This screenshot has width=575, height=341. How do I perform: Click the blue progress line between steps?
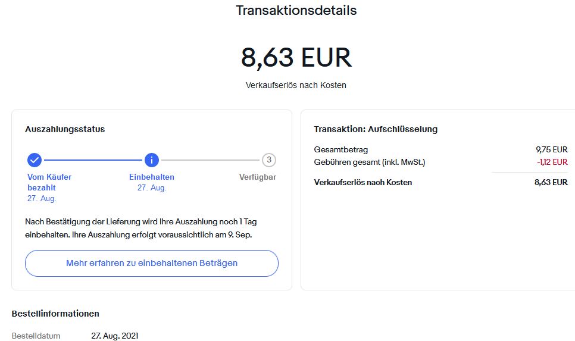tap(93, 160)
